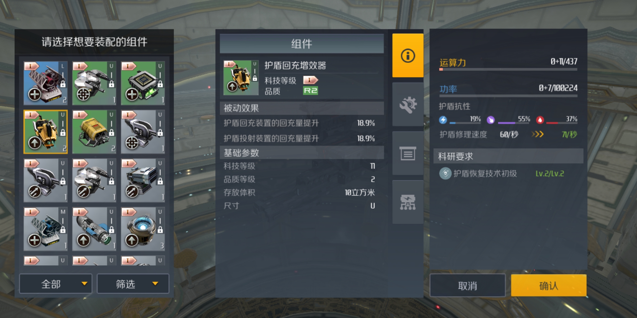Screen dimensions: 637x318
Task: Open the circuit network tab icon
Action: 408,202
